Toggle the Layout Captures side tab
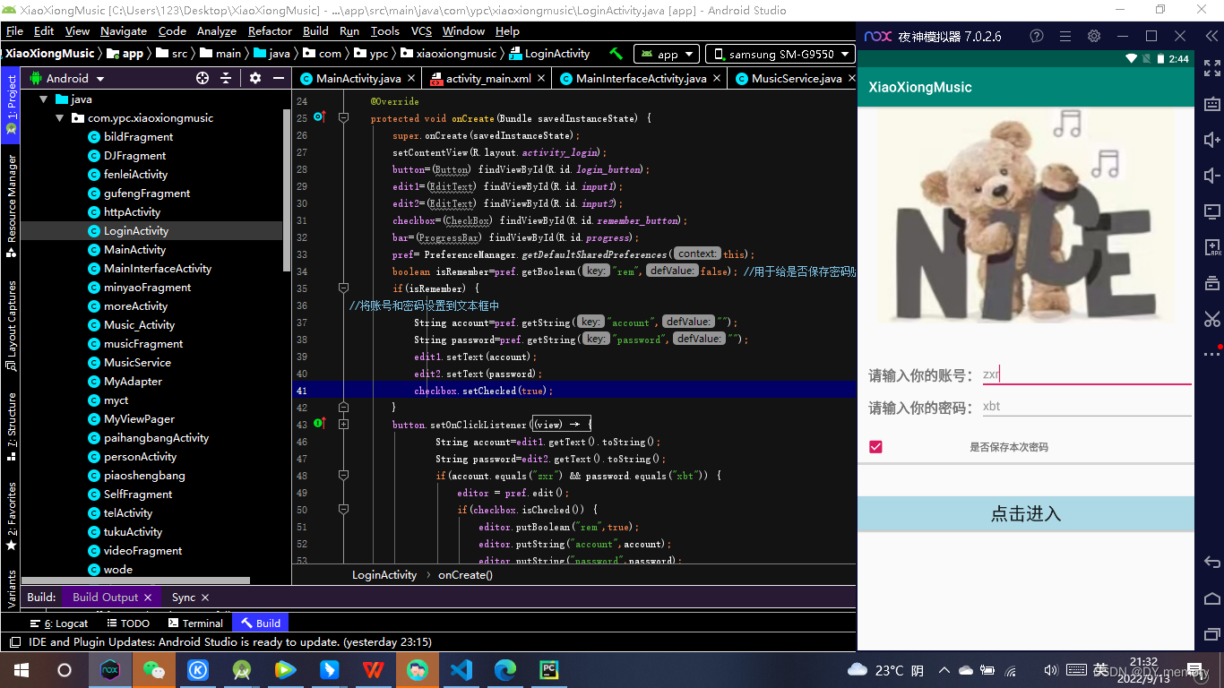The height and width of the screenshot is (688, 1224). coord(11,325)
